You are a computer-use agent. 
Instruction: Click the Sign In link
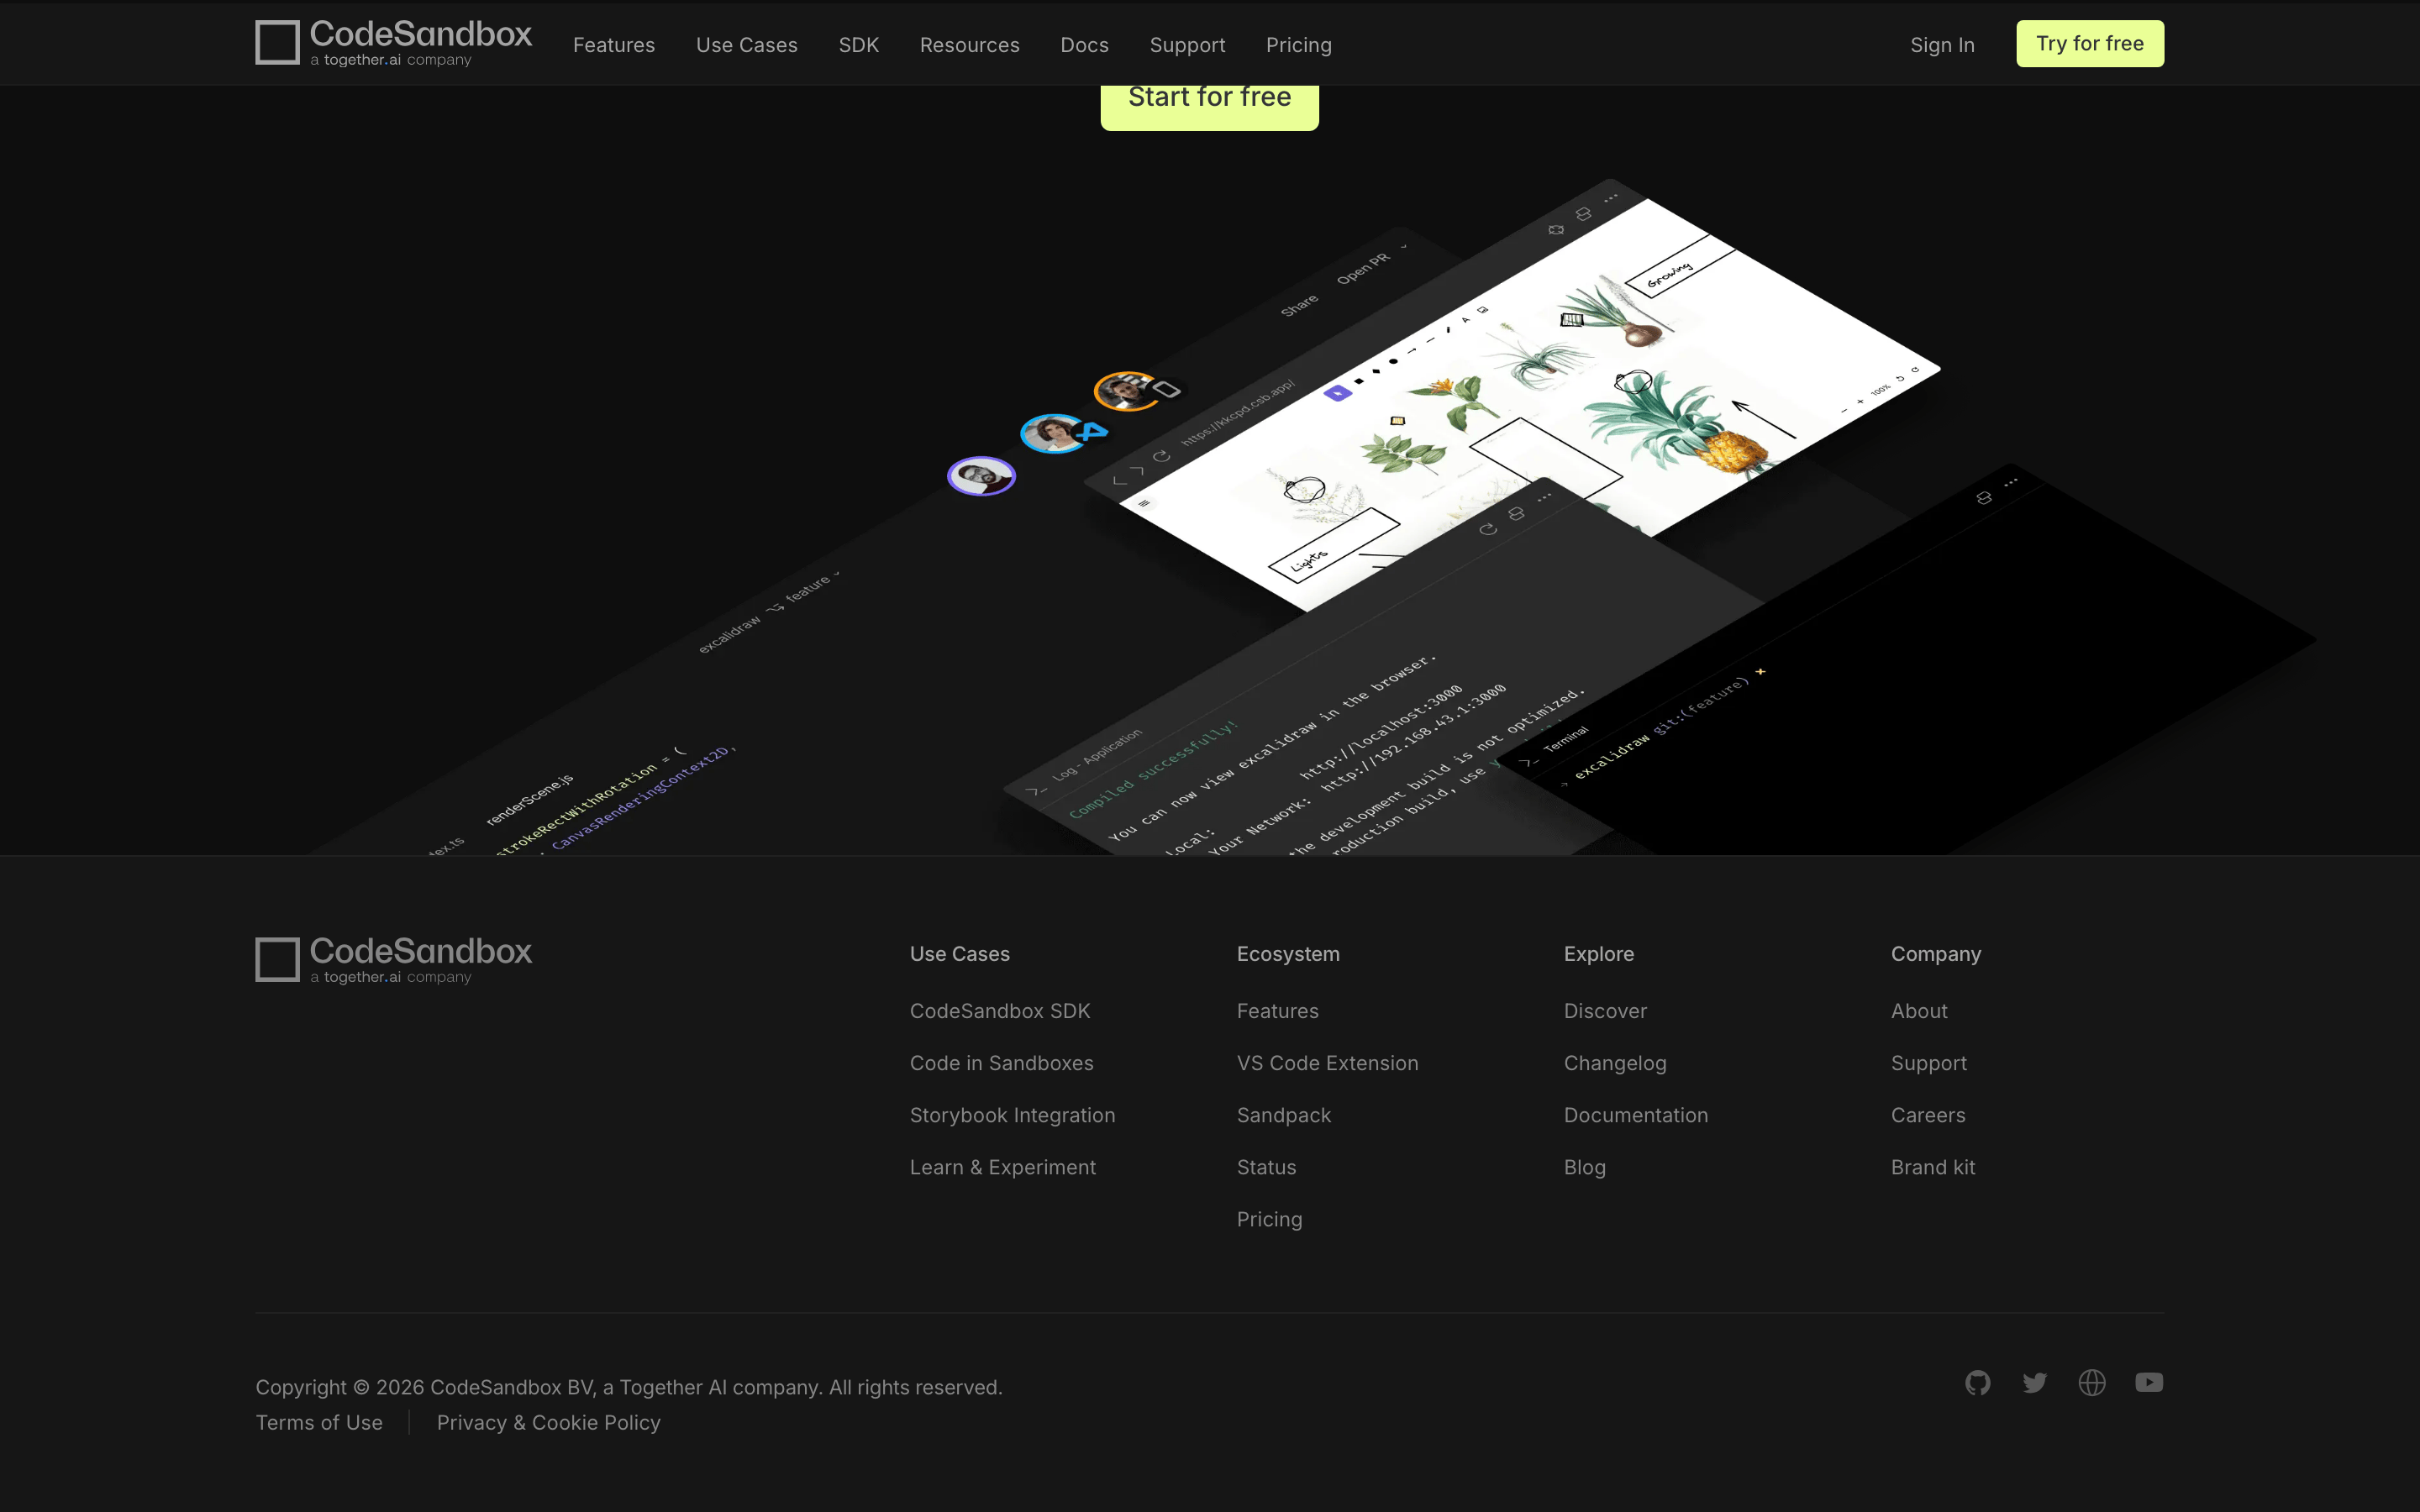(1942, 45)
